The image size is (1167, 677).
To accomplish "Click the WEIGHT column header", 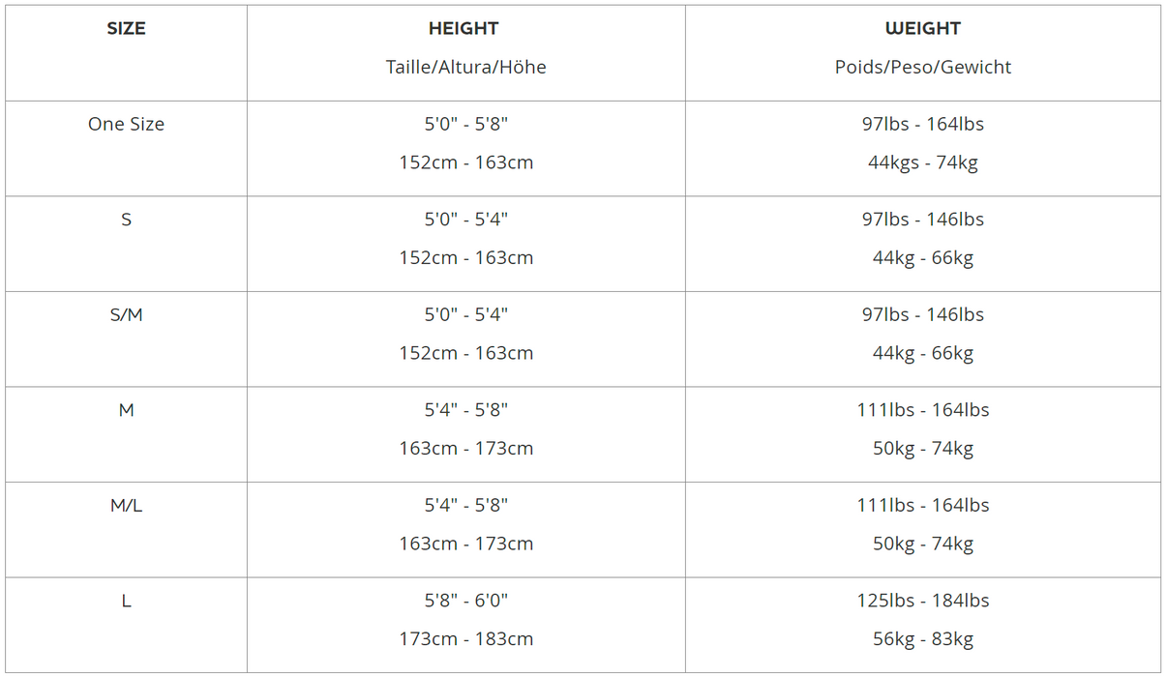I will (x=922, y=29).
